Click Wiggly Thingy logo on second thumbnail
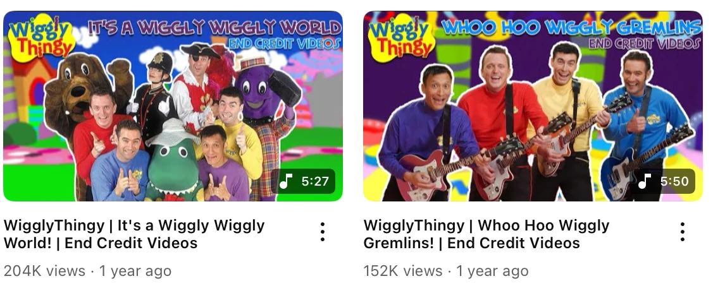 [x=401, y=37]
